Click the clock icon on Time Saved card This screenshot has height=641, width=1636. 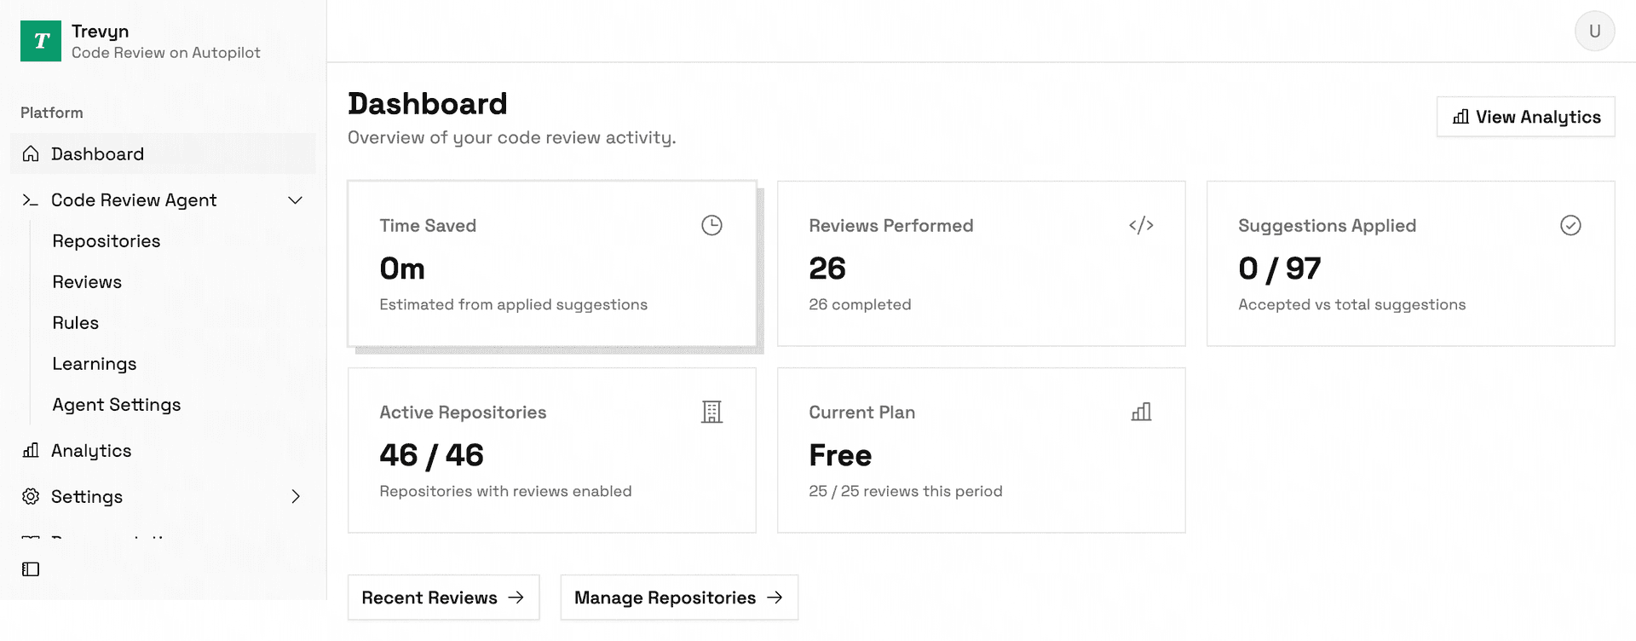(x=711, y=225)
